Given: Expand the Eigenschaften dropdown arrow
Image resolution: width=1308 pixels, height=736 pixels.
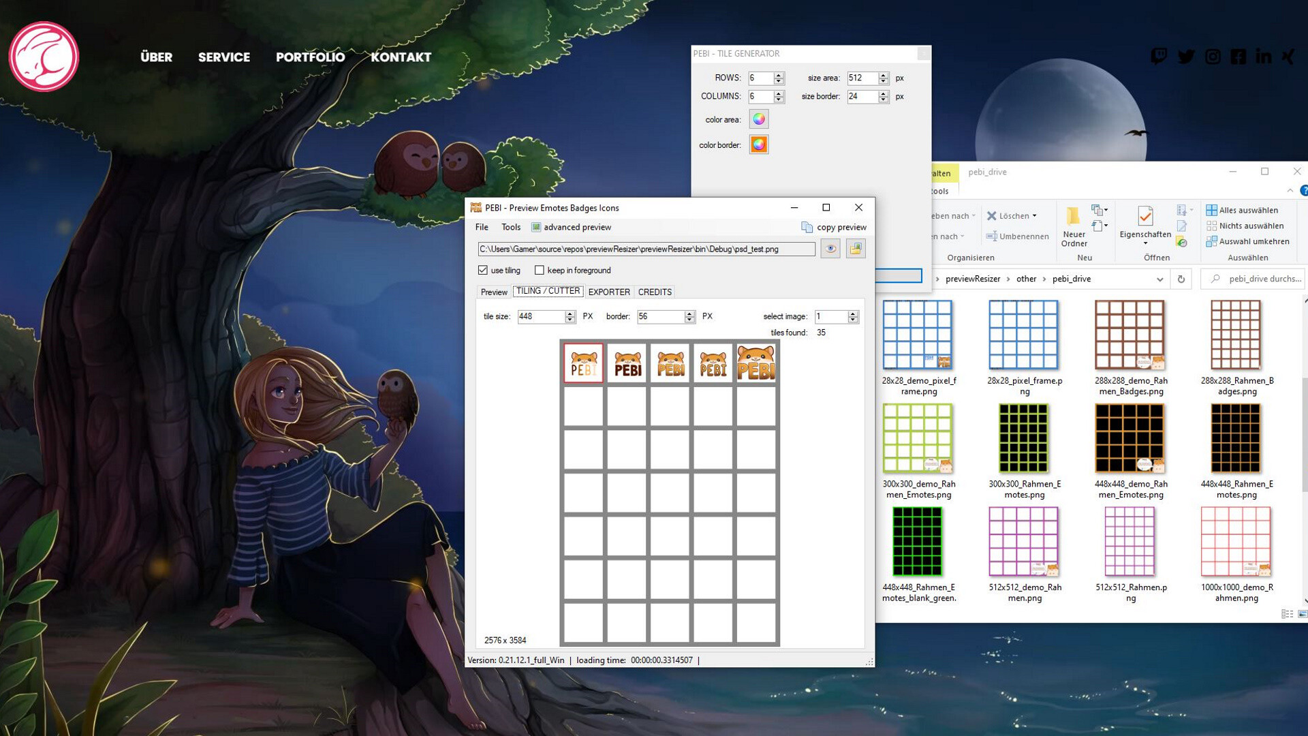Looking at the screenshot, I should pyautogui.click(x=1145, y=243).
